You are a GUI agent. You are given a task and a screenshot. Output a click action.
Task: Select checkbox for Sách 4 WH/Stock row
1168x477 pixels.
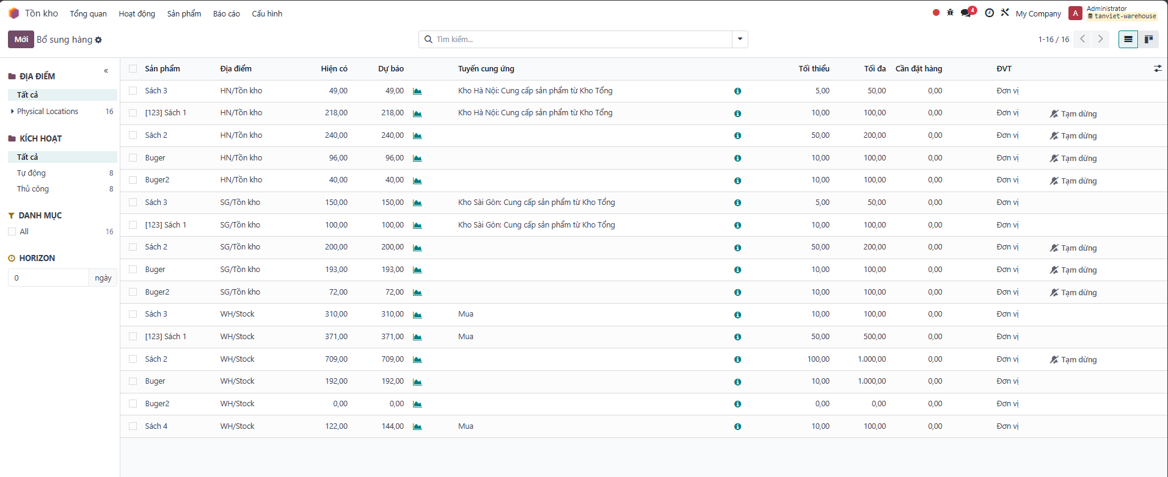[133, 426]
